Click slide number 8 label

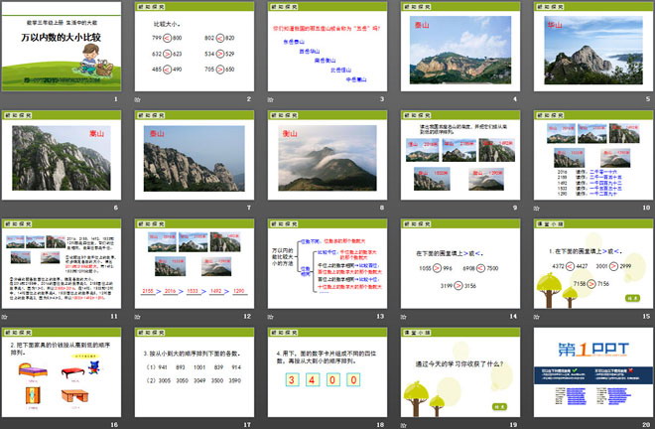(382, 208)
